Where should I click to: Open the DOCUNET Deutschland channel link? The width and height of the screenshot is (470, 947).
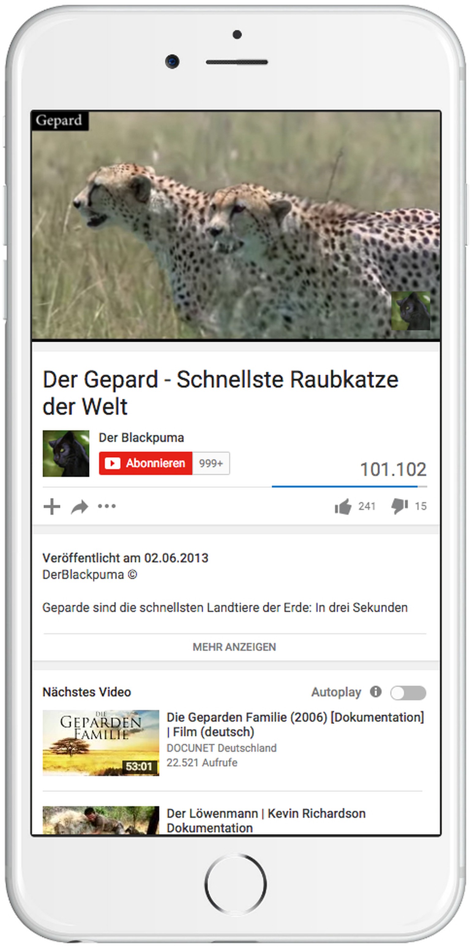(221, 748)
